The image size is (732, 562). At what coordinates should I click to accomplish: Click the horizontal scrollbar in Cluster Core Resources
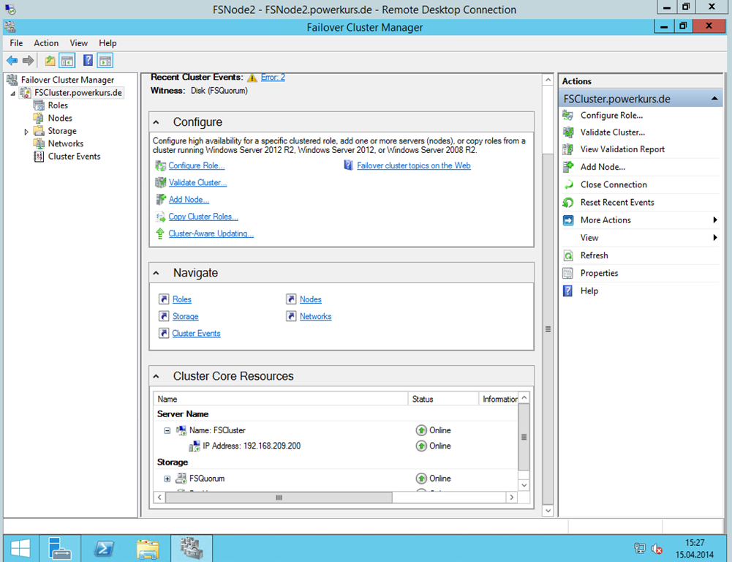pyautogui.click(x=279, y=498)
